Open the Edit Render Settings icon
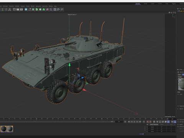184x138 pixels. [21, 10]
